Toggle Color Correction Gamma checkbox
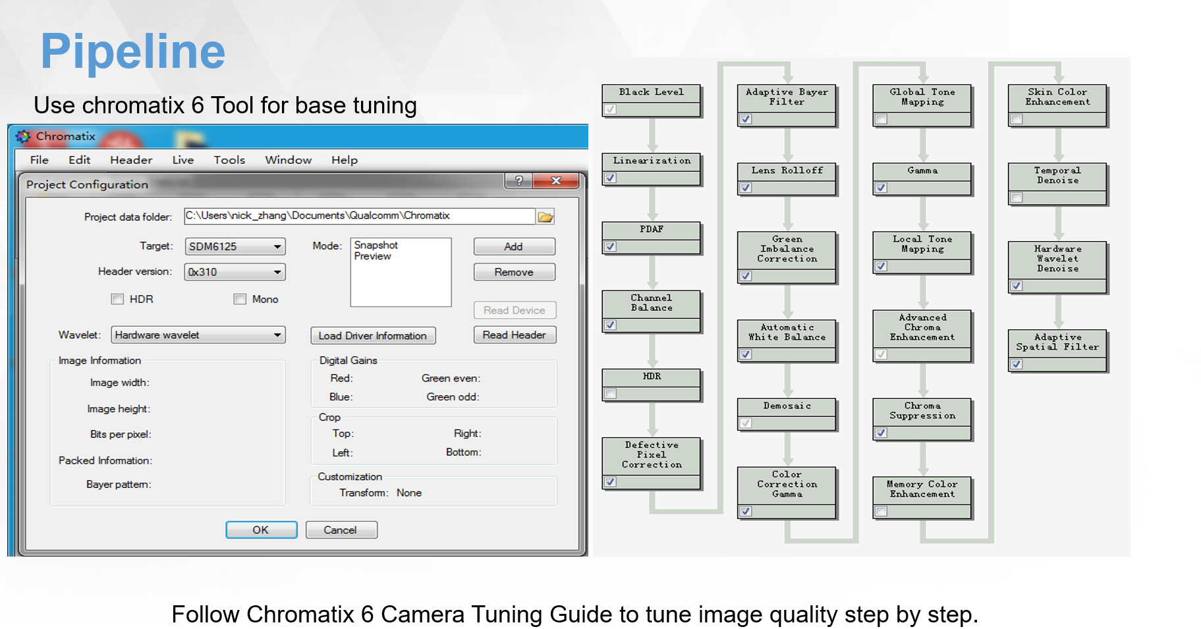 click(x=746, y=511)
